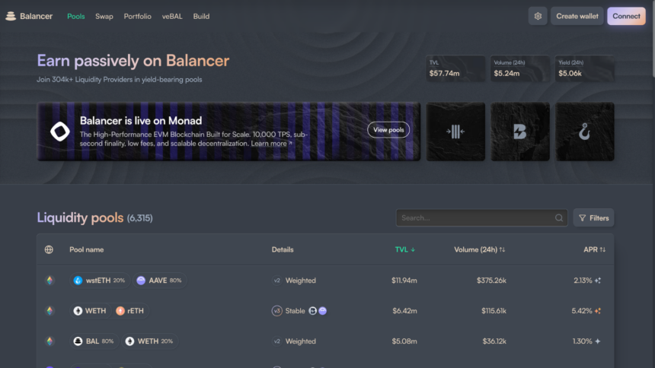Click the first hook icon beside Stable
The height and width of the screenshot is (368, 655).
point(312,311)
